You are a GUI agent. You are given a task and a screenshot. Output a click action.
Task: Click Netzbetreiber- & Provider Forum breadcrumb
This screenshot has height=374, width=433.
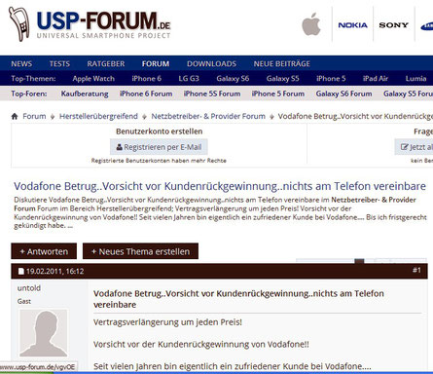click(208, 116)
